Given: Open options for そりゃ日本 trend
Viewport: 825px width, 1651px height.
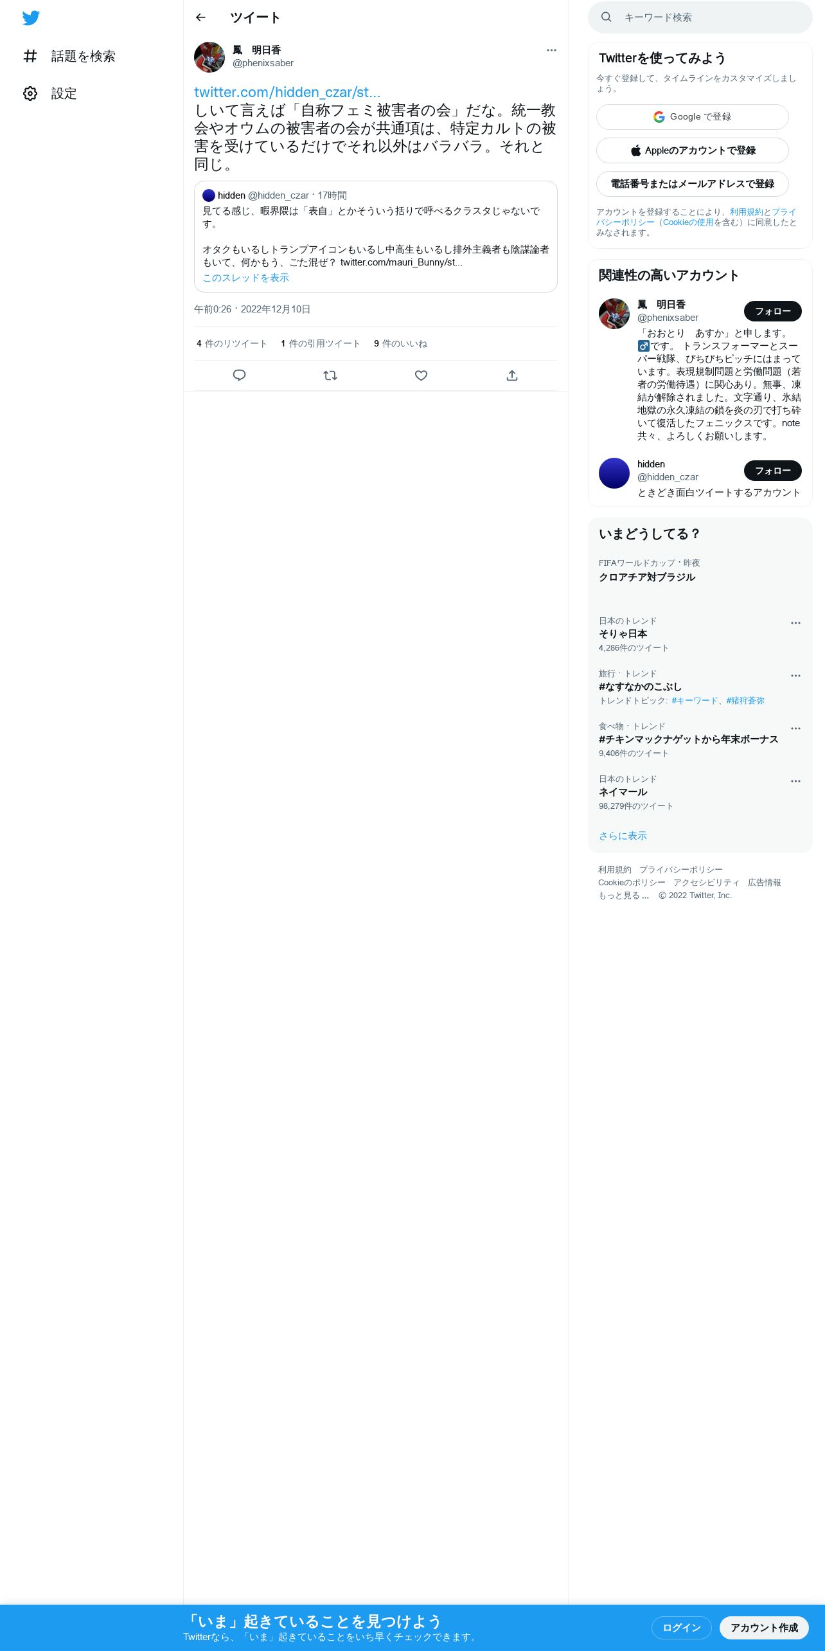Looking at the screenshot, I should (x=795, y=623).
